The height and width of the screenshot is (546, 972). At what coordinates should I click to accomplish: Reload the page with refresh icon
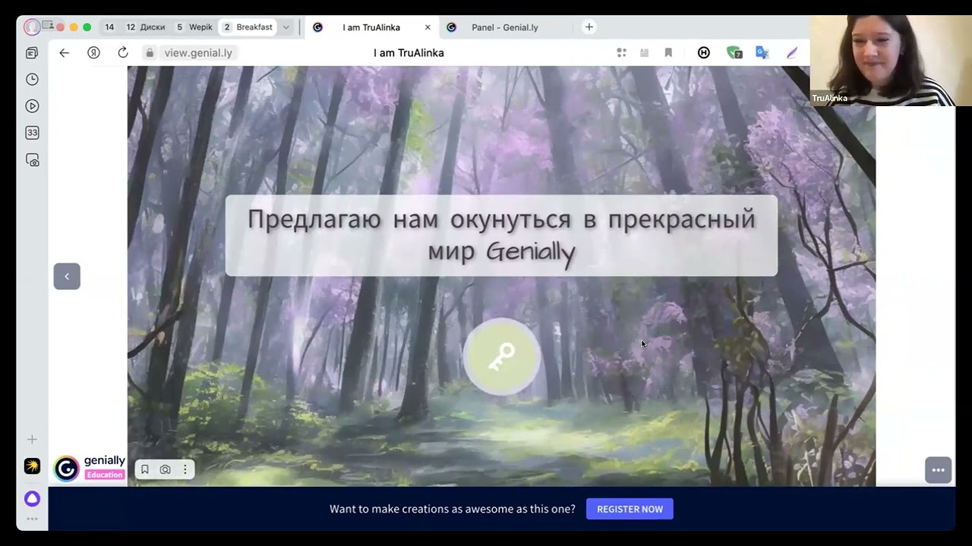(123, 52)
